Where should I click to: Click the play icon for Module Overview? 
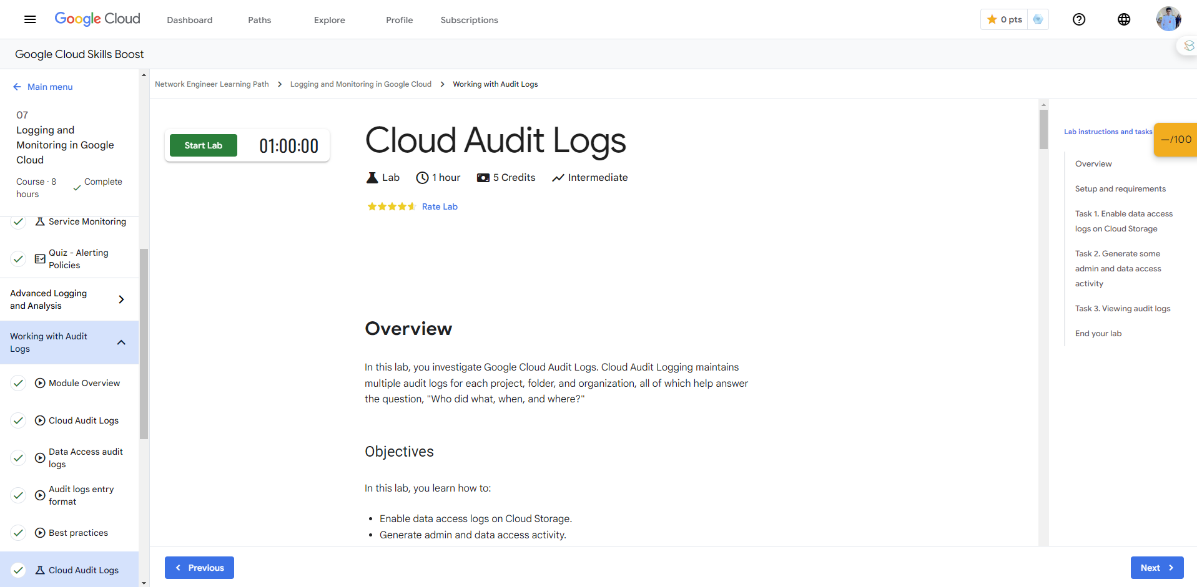40,383
